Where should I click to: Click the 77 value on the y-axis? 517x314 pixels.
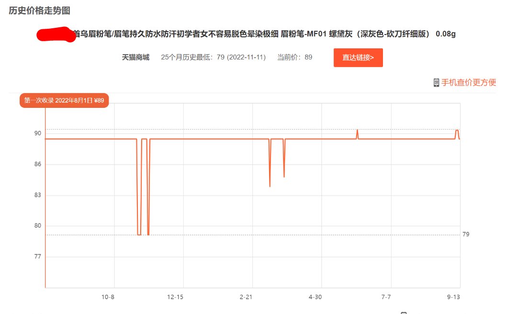coord(37,256)
